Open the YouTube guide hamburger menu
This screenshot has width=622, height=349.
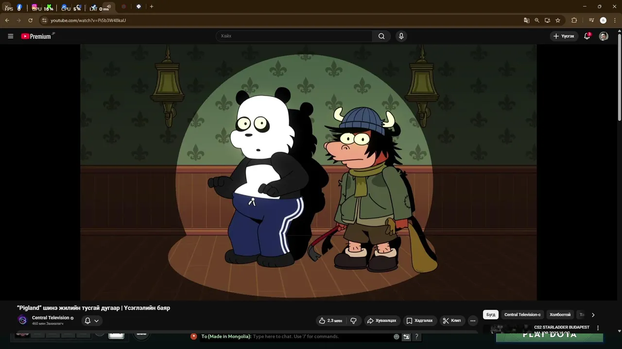click(10, 36)
